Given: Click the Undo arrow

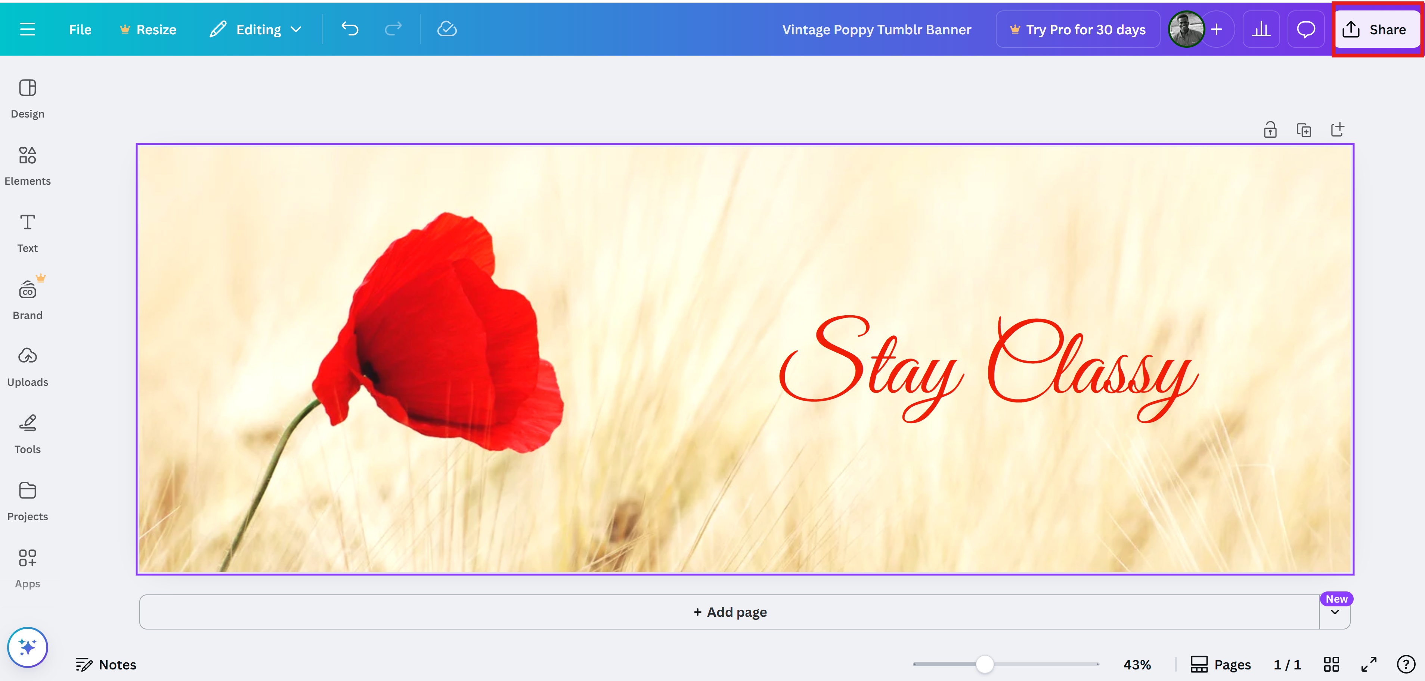Looking at the screenshot, I should [x=350, y=29].
